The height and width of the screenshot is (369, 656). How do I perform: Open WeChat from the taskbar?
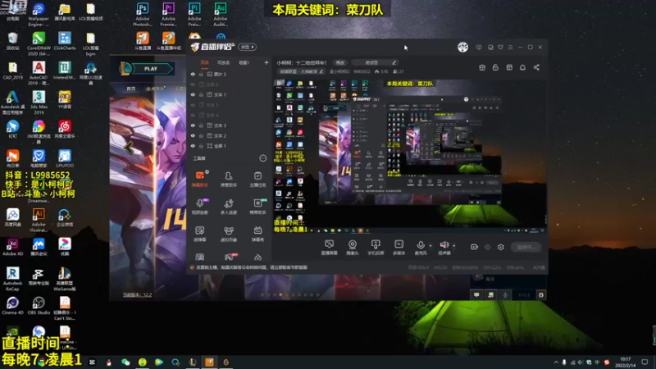[x=125, y=362]
